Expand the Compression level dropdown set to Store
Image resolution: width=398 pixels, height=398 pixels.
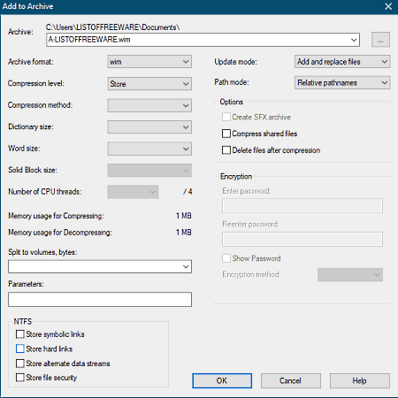[x=149, y=84]
